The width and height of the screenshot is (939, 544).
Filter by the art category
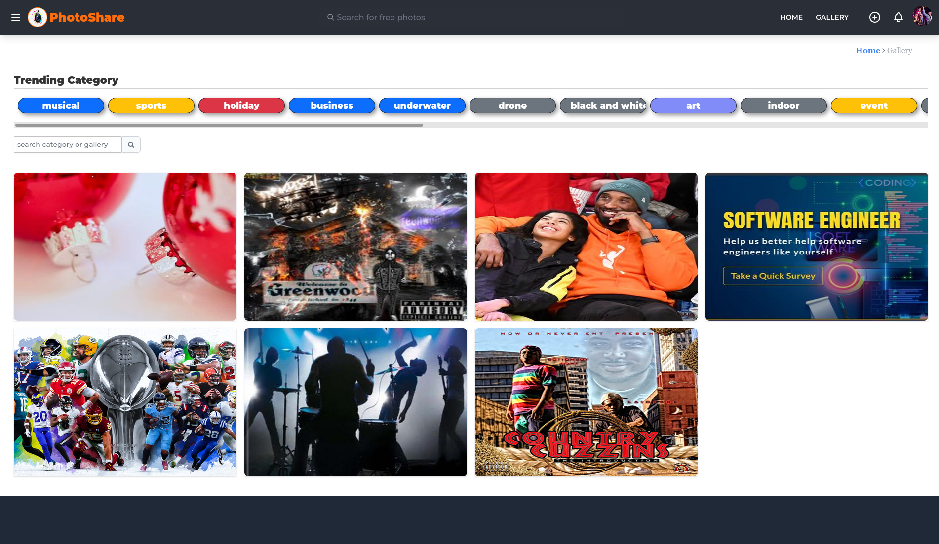[x=693, y=106]
